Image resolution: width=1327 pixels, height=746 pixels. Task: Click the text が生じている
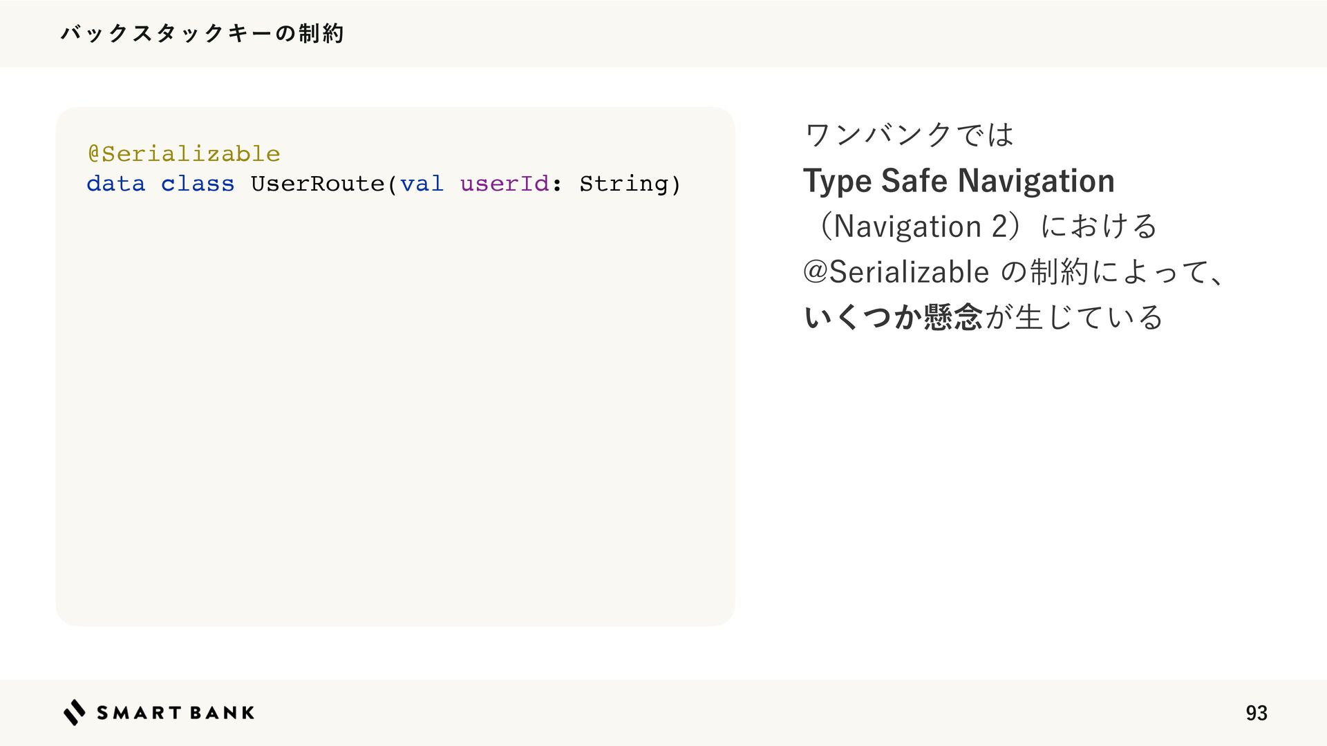[1075, 317]
